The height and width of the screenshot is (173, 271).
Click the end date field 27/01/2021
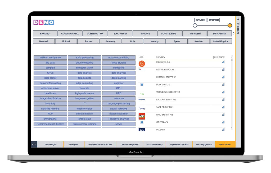point(214,20)
